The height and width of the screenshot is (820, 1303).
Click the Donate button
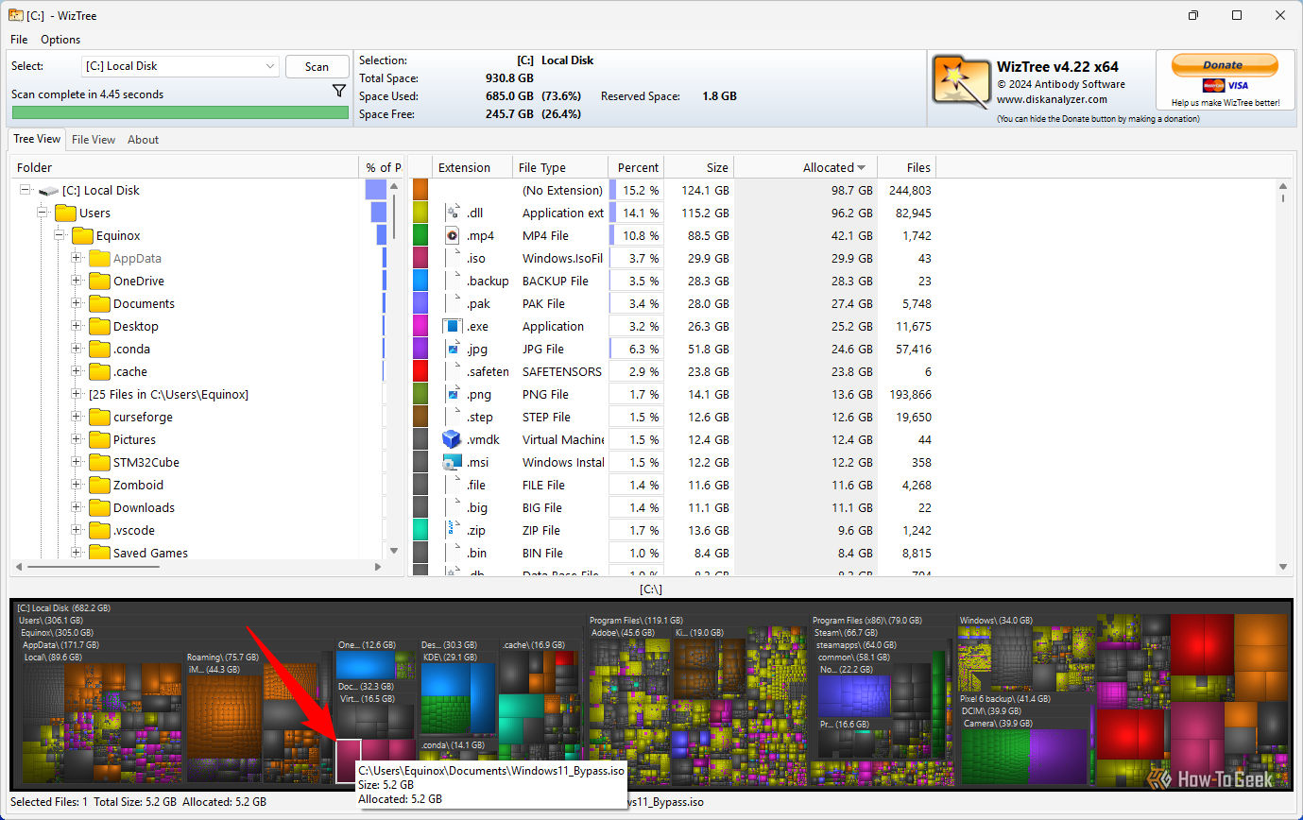coord(1225,65)
